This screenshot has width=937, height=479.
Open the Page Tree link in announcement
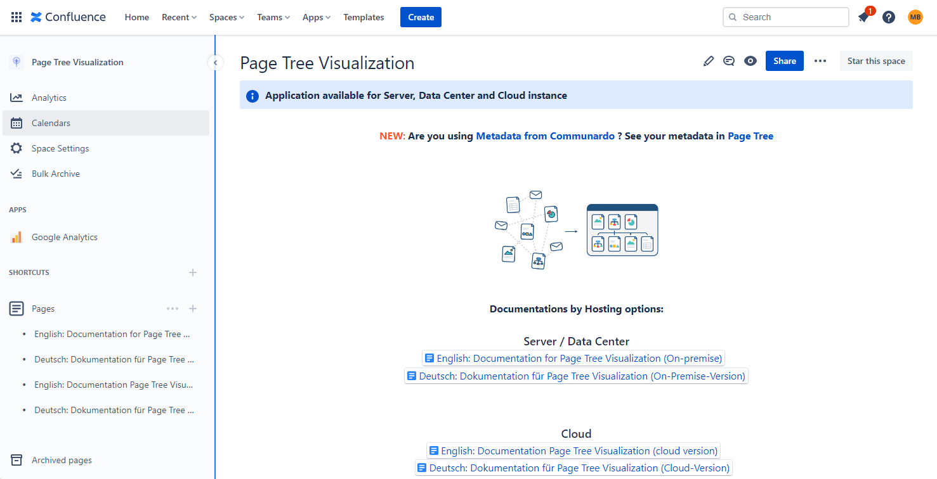pyautogui.click(x=750, y=136)
